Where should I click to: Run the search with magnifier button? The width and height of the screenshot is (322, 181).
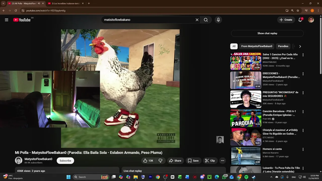(x=206, y=20)
